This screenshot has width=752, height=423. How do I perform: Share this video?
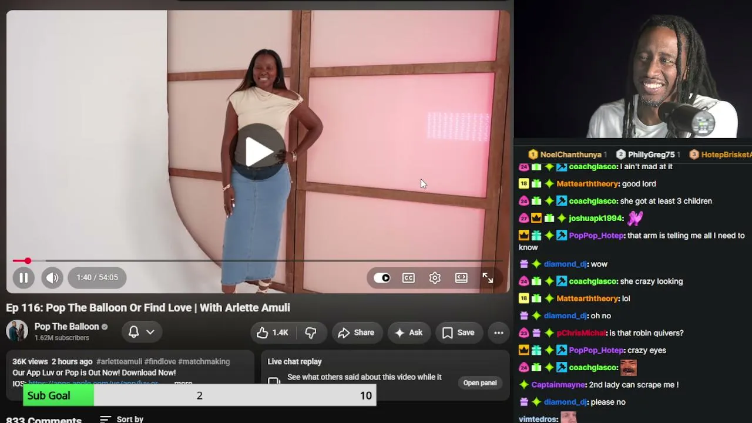click(356, 333)
